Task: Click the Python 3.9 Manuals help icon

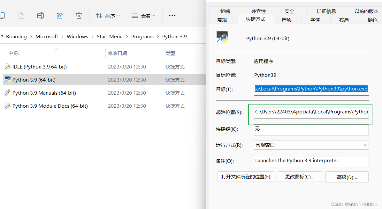Action: click(8, 93)
